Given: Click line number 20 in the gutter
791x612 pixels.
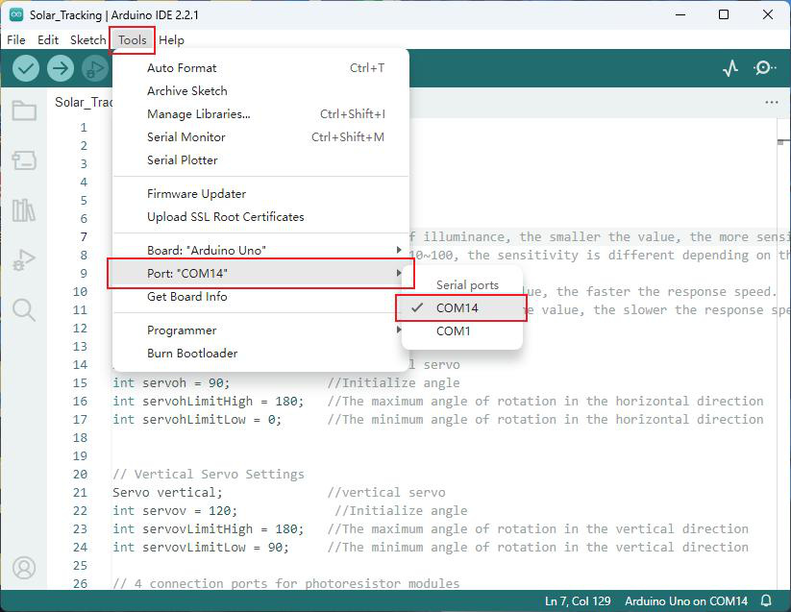Looking at the screenshot, I should click(80, 475).
